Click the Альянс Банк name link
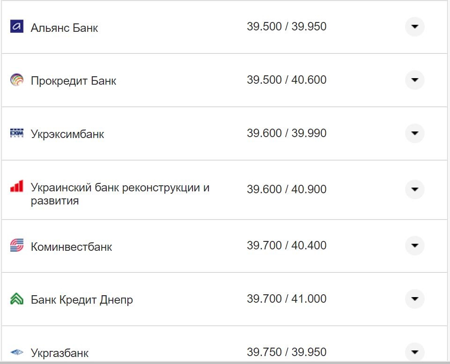The image size is (450, 364). click(x=64, y=27)
